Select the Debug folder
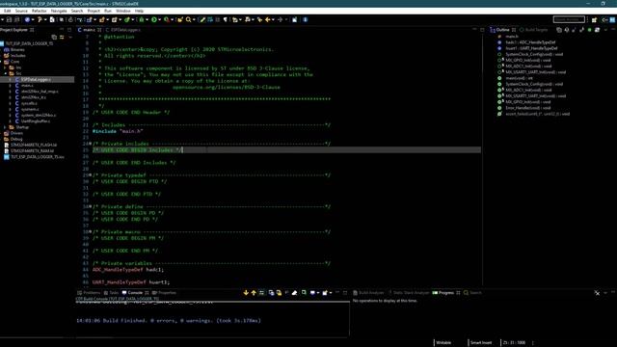The height and width of the screenshot is (347, 617). [x=16, y=139]
